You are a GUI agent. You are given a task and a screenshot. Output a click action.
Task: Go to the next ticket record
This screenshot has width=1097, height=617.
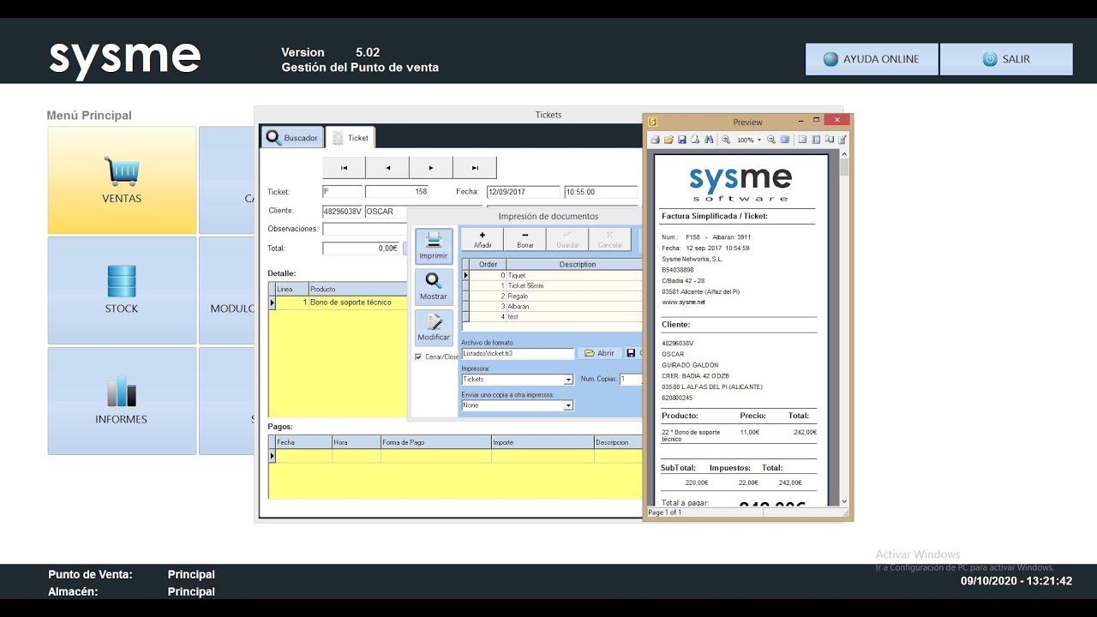431,167
